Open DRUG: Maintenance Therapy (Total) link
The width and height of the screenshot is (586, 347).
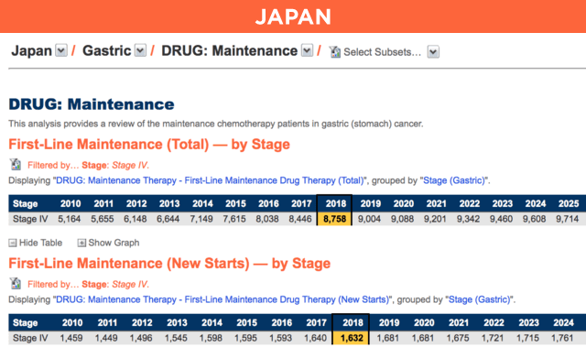click(210, 180)
